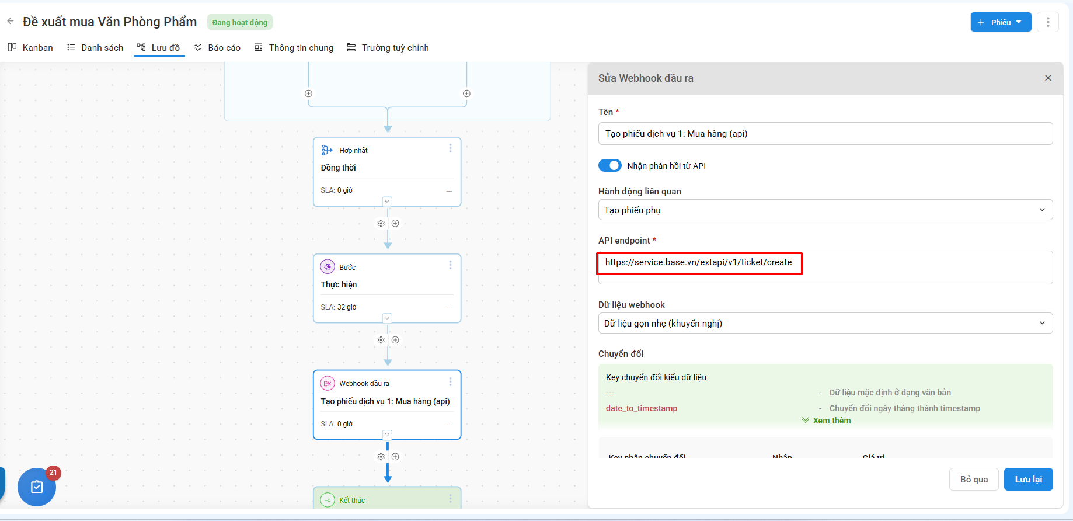Switch to the Kanban tab

pyautogui.click(x=30, y=48)
